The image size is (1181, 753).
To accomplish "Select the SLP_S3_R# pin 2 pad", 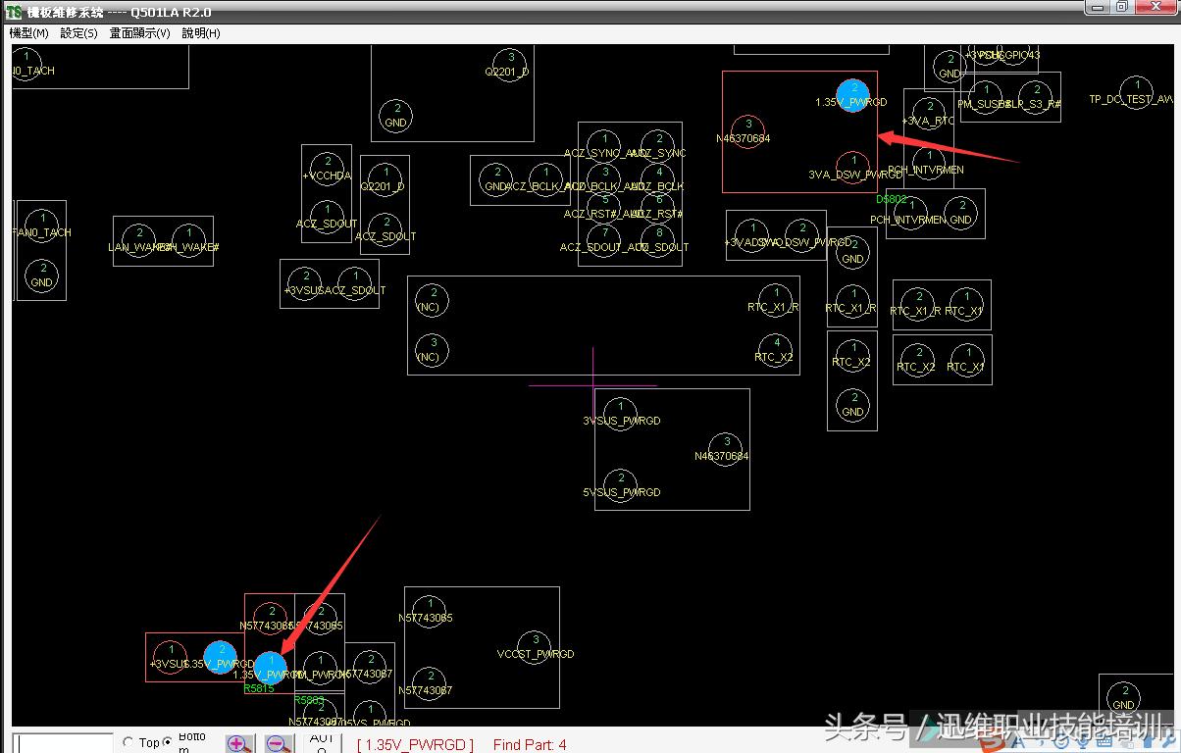I will 1035,96.
